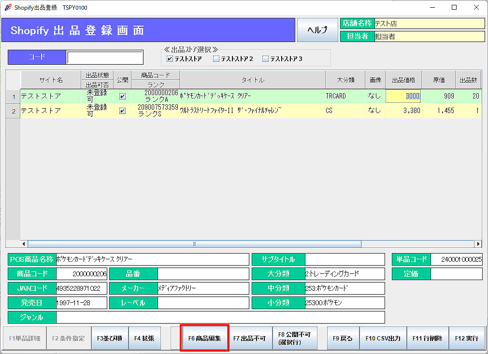488x354 pixels.
Task: Open F4 拡張 button
Action: [x=144, y=338]
